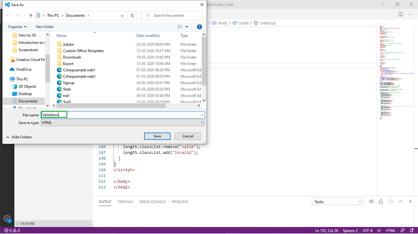Change language mode HTML in status bar
The height and width of the screenshot is (234, 418).
391,231
